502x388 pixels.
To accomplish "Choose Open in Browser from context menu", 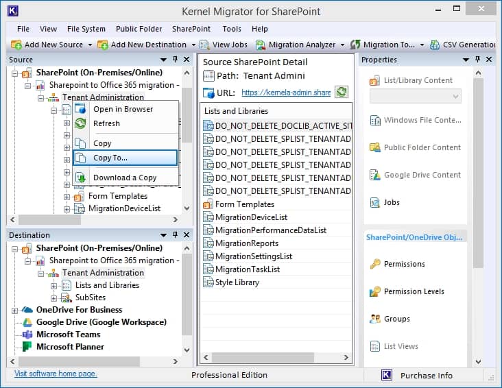I will (x=125, y=109).
